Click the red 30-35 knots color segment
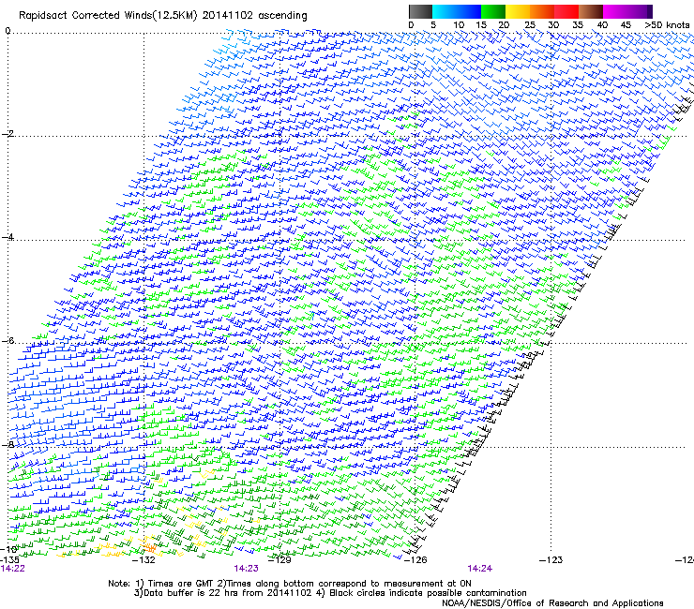 coord(566,11)
